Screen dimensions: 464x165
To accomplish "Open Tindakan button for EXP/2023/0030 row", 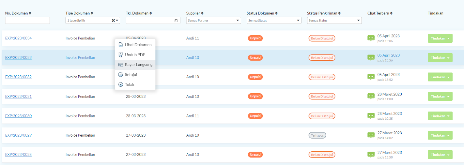I will coord(440,116).
